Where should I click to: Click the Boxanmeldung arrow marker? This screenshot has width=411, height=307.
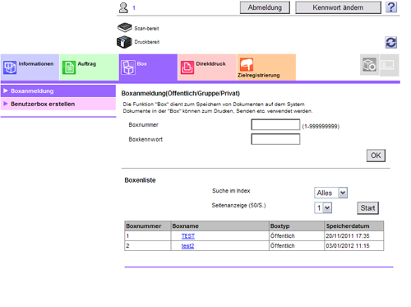point(6,91)
